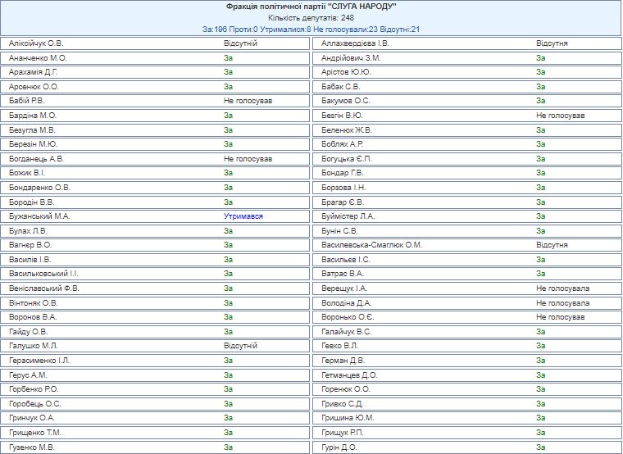The height and width of the screenshot is (454, 623).
Task: Click the vote summary line starting with "За:196"
Action: [x=311, y=29]
